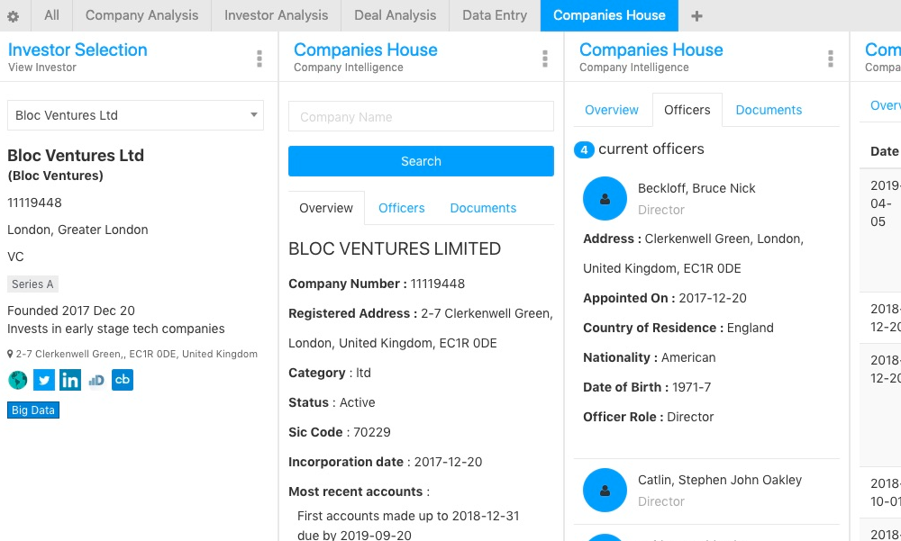This screenshot has width=901, height=541.
Task: Select the Companies House top tab
Action: tap(609, 15)
